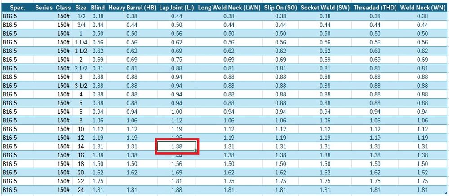Click Socket Weld value 1.31 for size 14
449x196 pixels.
(325, 147)
